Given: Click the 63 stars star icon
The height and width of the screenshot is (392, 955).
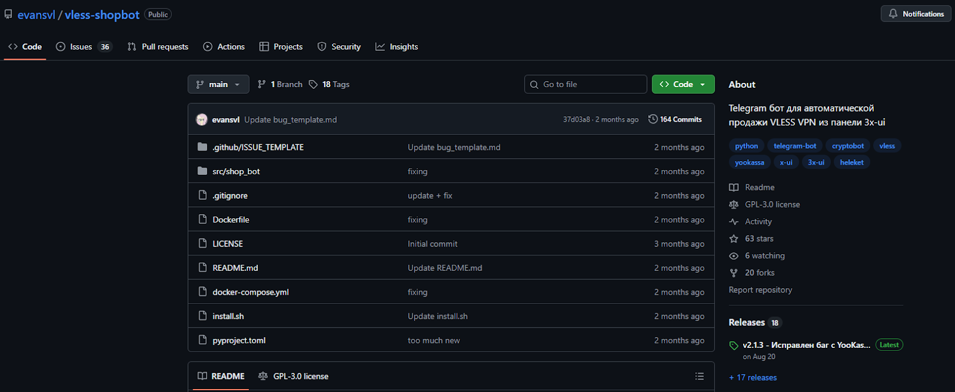Looking at the screenshot, I should pos(734,239).
